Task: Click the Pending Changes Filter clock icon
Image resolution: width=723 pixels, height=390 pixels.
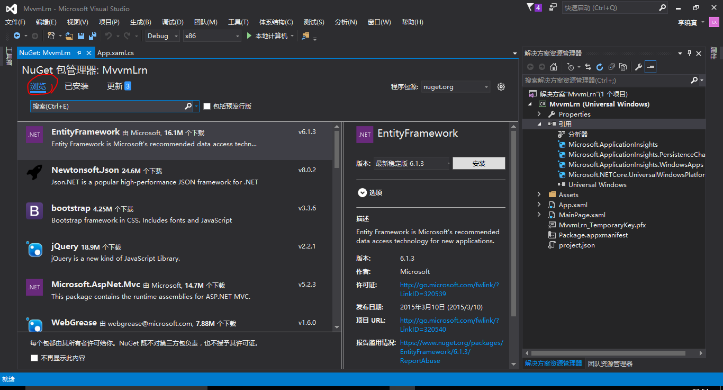Action: (571, 67)
